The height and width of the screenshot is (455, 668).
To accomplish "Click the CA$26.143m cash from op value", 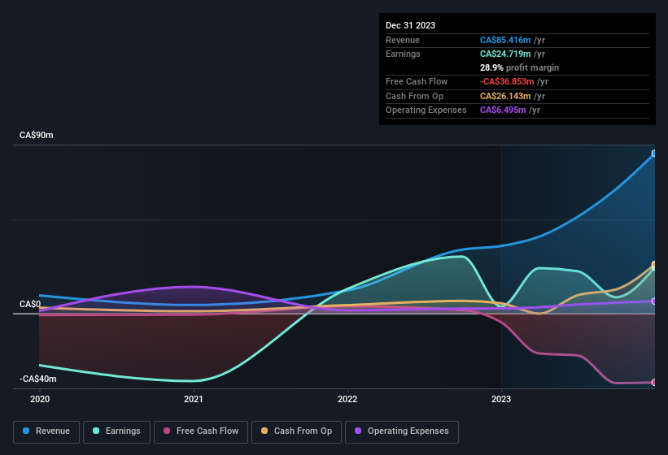I will coord(505,96).
